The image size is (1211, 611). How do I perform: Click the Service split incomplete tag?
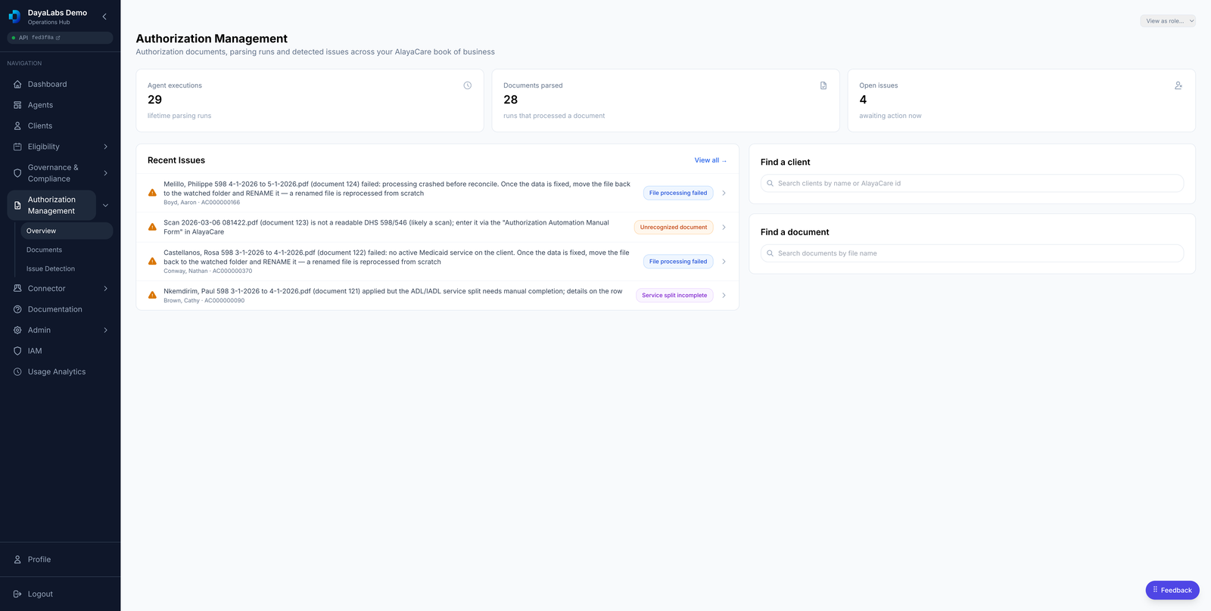pos(674,296)
